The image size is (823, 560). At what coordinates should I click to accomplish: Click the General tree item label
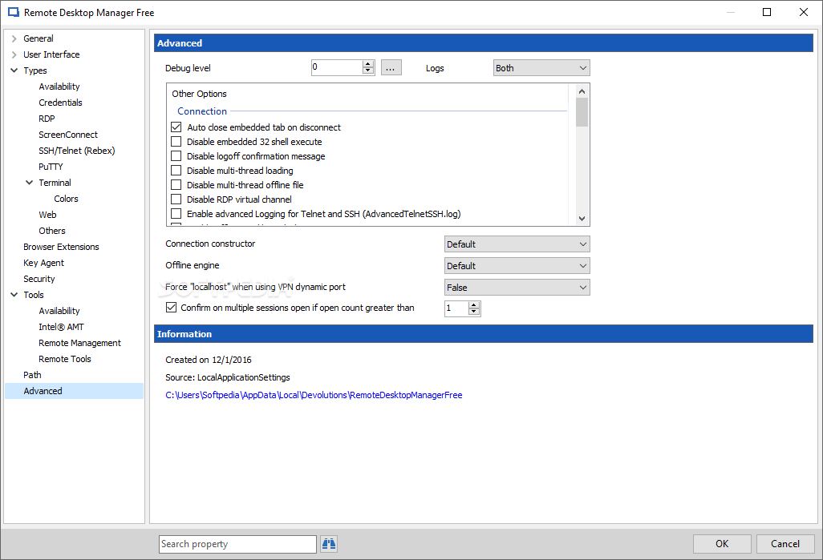pyautogui.click(x=39, y=38)
